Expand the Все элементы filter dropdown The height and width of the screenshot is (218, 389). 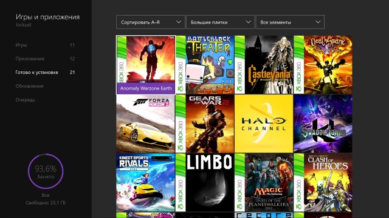[290, 22]
